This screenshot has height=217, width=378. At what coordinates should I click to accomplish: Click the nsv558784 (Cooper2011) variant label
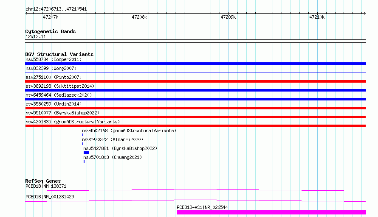54,59
